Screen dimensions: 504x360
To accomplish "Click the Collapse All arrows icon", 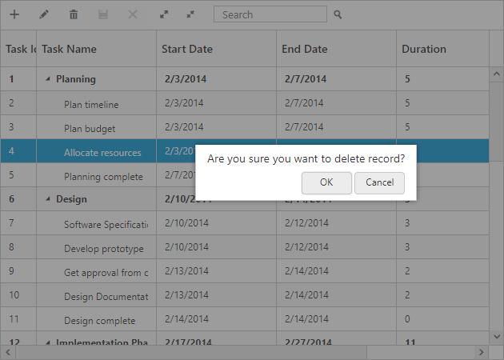I will pyautogui.click(x=190, y=14).
